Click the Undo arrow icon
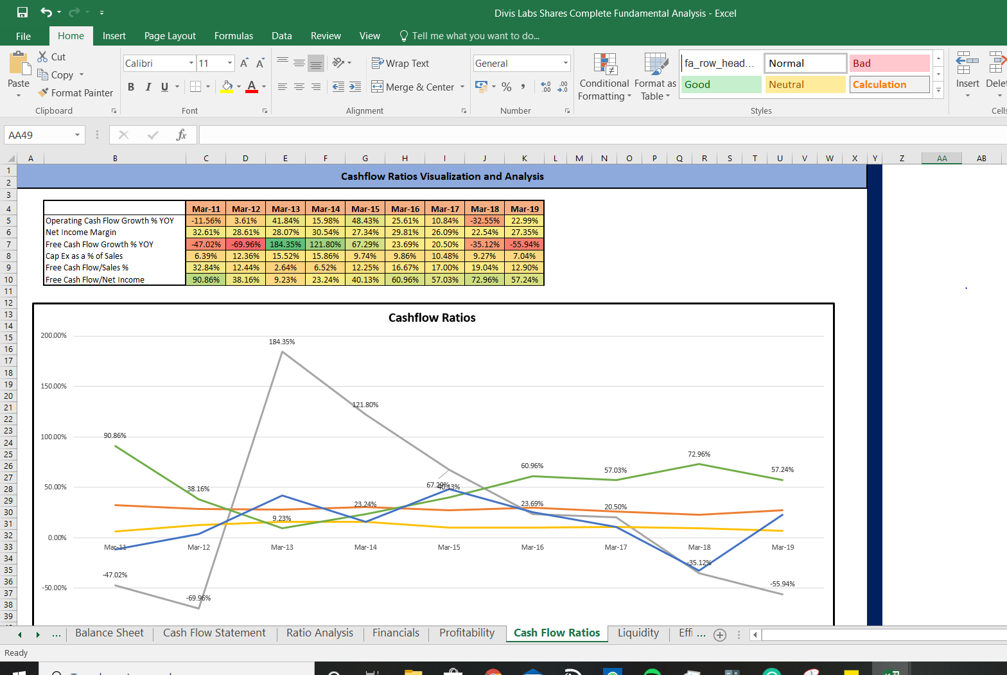1007x675 pixels. (46, 12)
